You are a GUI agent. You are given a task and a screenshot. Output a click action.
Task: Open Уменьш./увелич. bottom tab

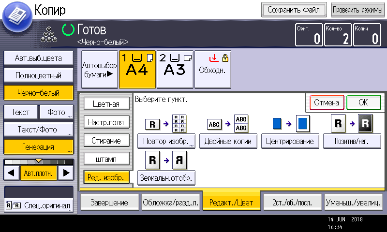pyautogui.click(x=353, y=203)
